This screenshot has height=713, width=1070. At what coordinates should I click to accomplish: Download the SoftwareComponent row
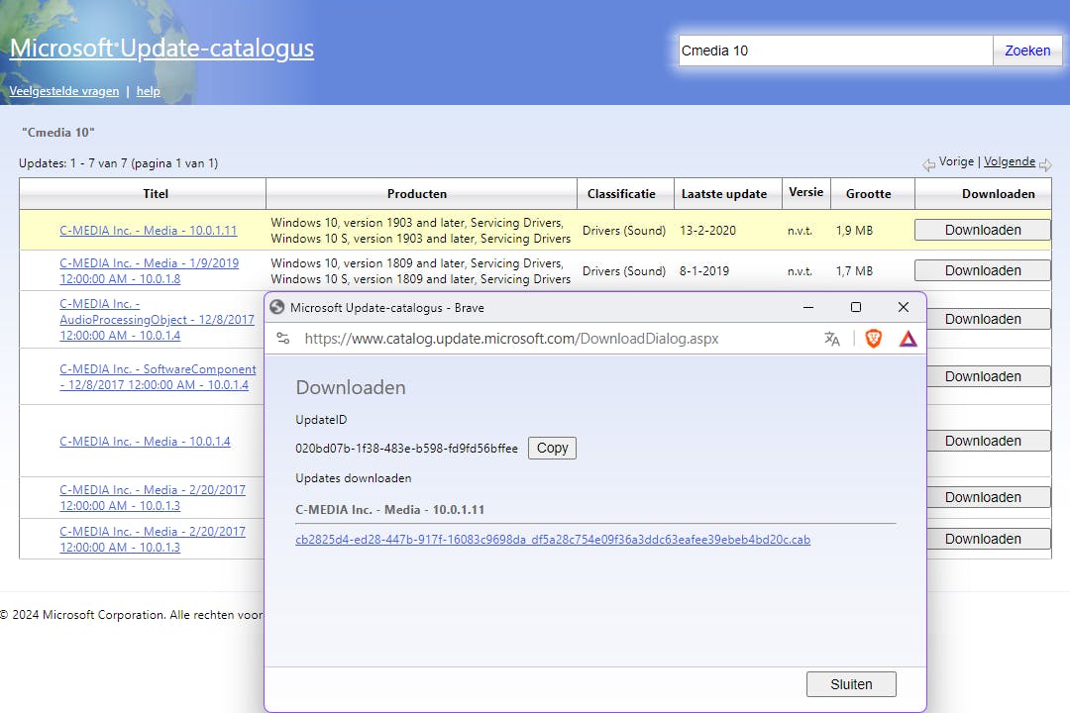[988, 376]
